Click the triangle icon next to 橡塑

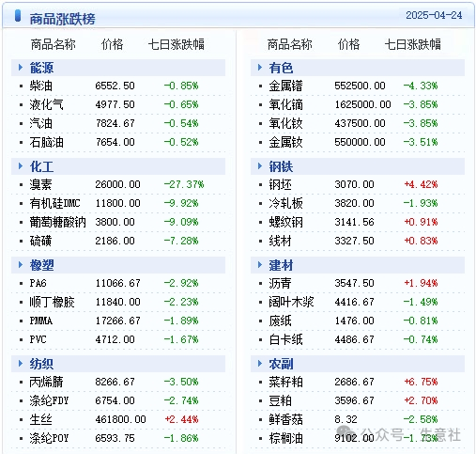21,264
